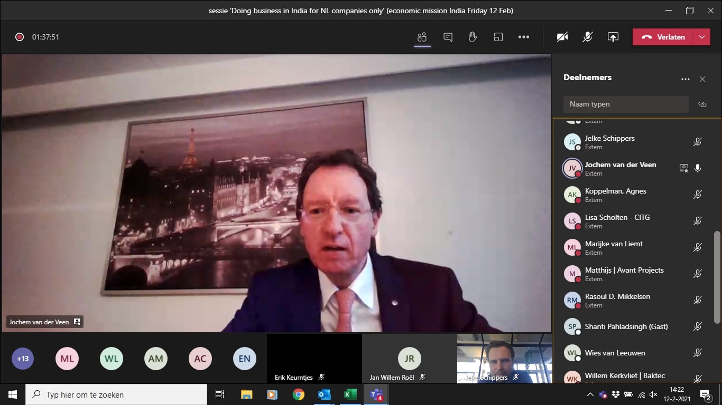Image resolution: width=722 pixels, height=405 pixels.
Task: Turn on the camera
Action: tap(562, 37)
